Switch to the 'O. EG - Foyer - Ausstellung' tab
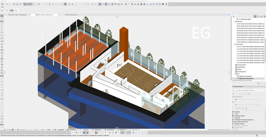 tap(19, 15)
